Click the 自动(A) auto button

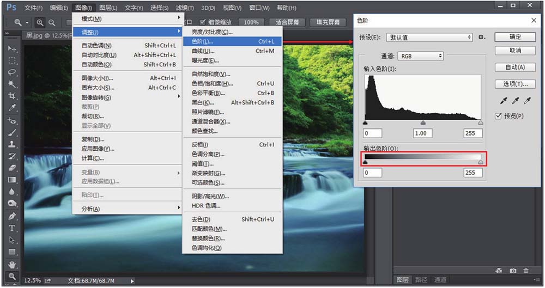click(x=514, y=68)
